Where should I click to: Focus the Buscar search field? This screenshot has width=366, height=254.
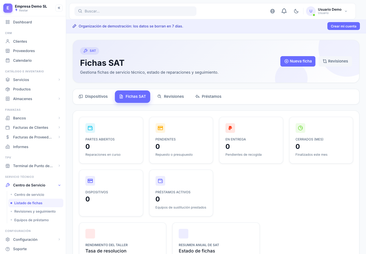coord(135,11)
